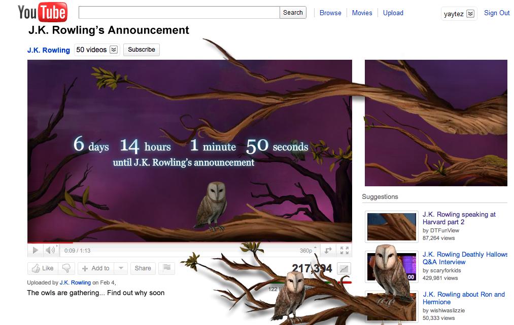514x325 pixels.
Task: Seek on the video progress bar
Action: [189, 243]
